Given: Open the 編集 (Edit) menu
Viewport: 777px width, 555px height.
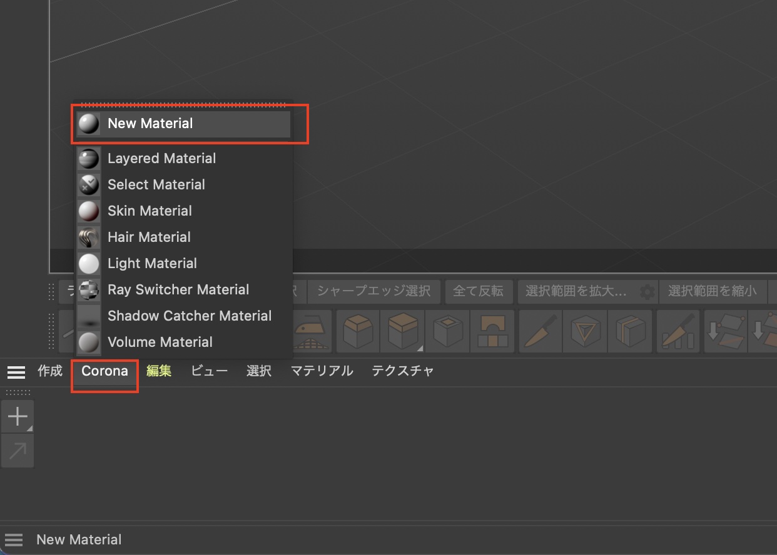Looking at the screenshot, I should 159,371.
